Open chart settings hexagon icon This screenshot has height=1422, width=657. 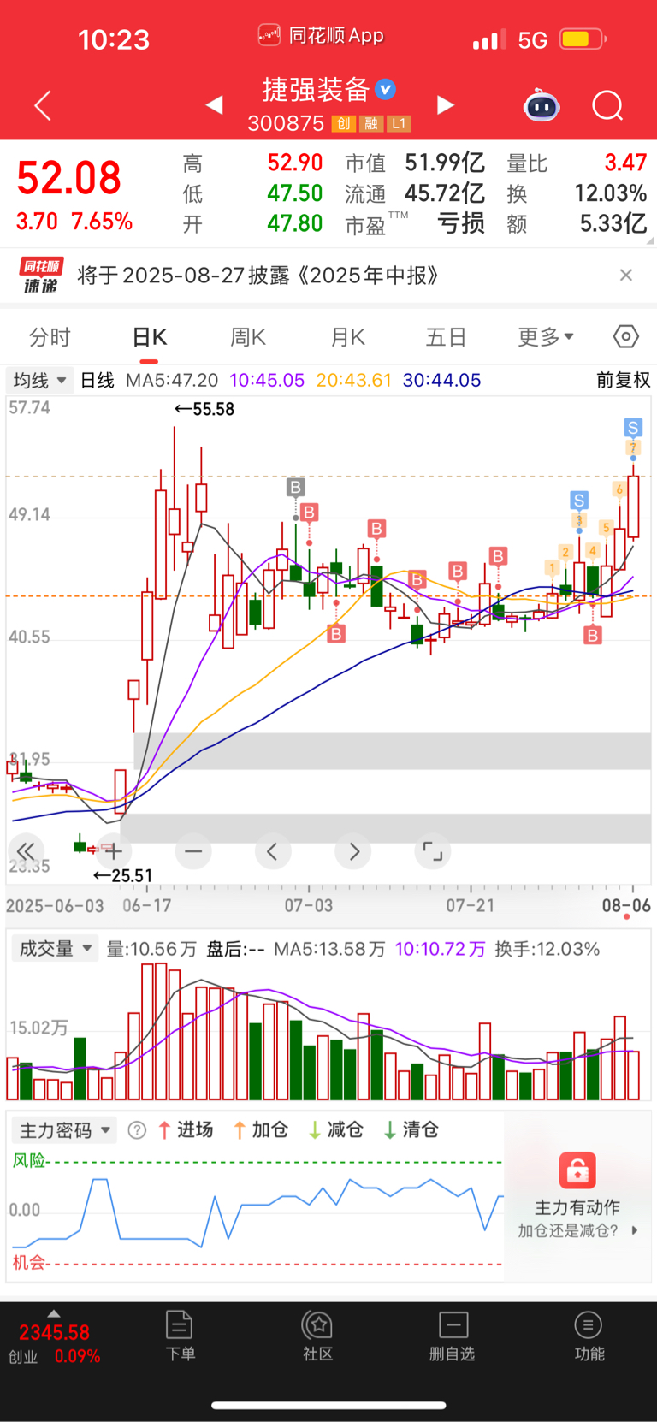click(x=626, y=336)
